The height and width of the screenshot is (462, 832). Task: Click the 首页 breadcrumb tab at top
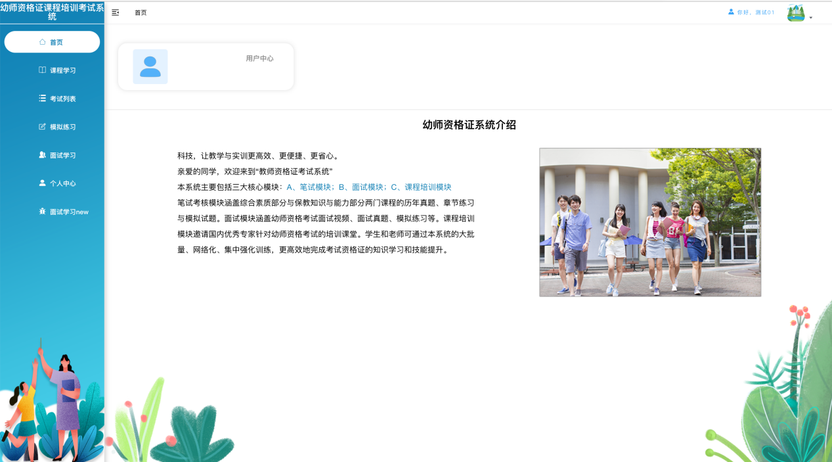pos(141,12)
